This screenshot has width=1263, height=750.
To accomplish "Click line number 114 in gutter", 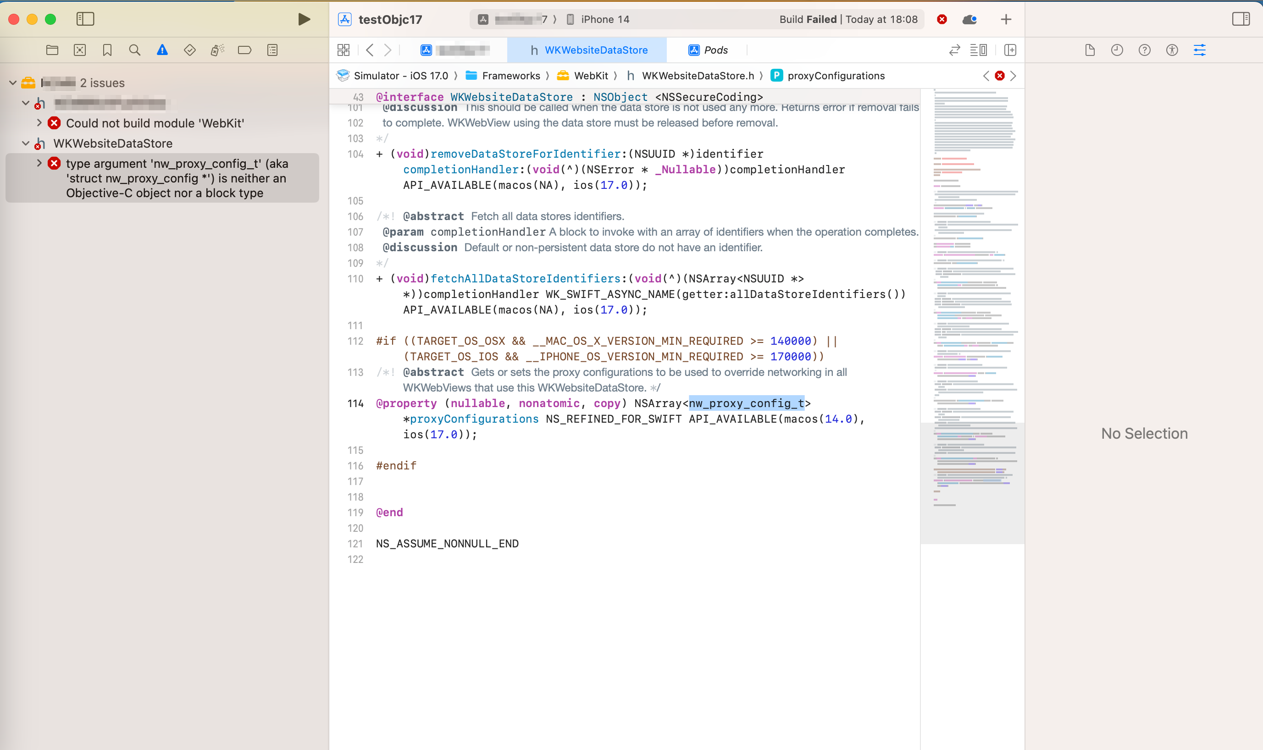I will click(355, 403).
